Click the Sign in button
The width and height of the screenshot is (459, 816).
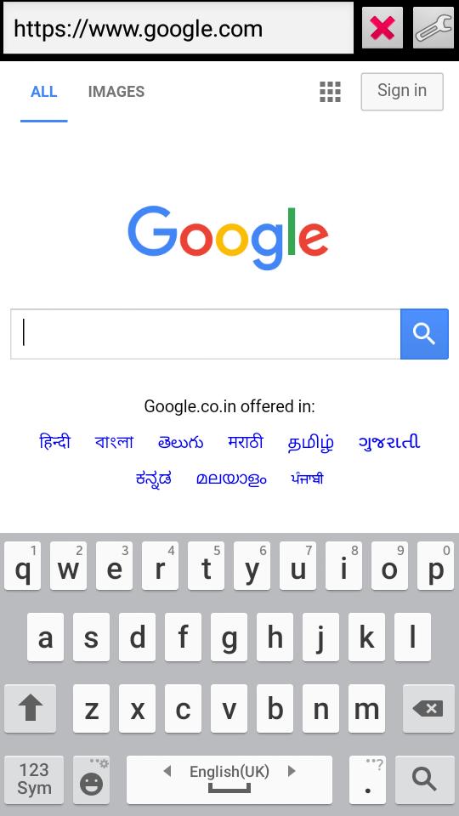point(402,92)
